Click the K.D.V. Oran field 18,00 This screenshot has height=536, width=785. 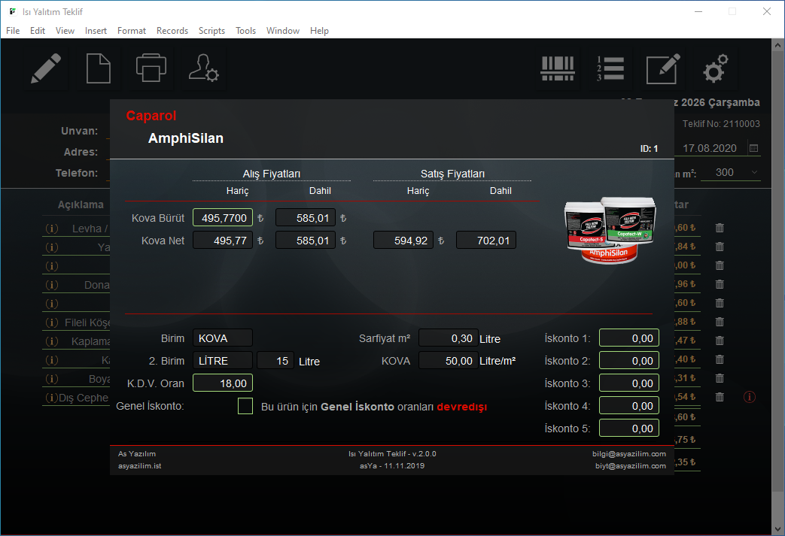[223, 383]
